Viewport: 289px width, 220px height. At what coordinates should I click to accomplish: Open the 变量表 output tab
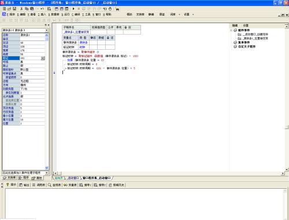pos(71,185)
